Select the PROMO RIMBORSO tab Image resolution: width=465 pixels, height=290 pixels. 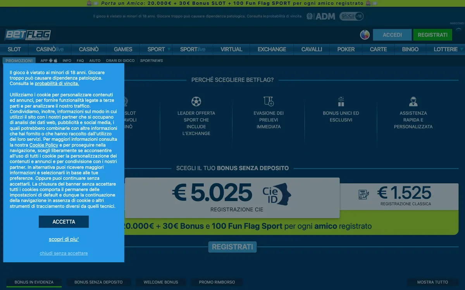click(x=217, y=282)
